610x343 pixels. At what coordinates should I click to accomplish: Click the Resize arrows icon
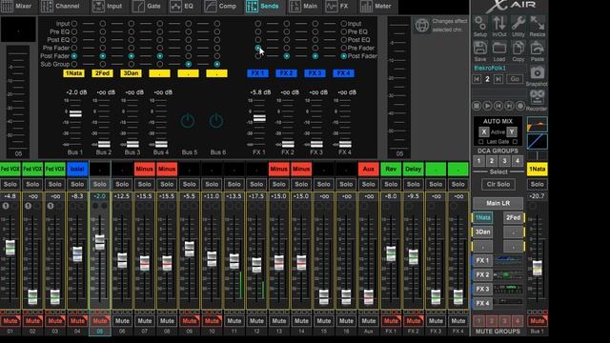[x=538, y=23]
